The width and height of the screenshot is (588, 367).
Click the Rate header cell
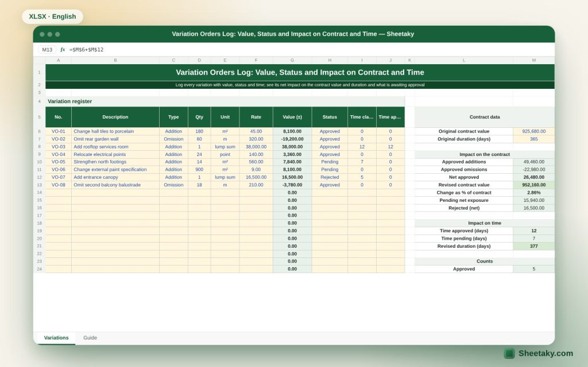[x=256, y=117]
